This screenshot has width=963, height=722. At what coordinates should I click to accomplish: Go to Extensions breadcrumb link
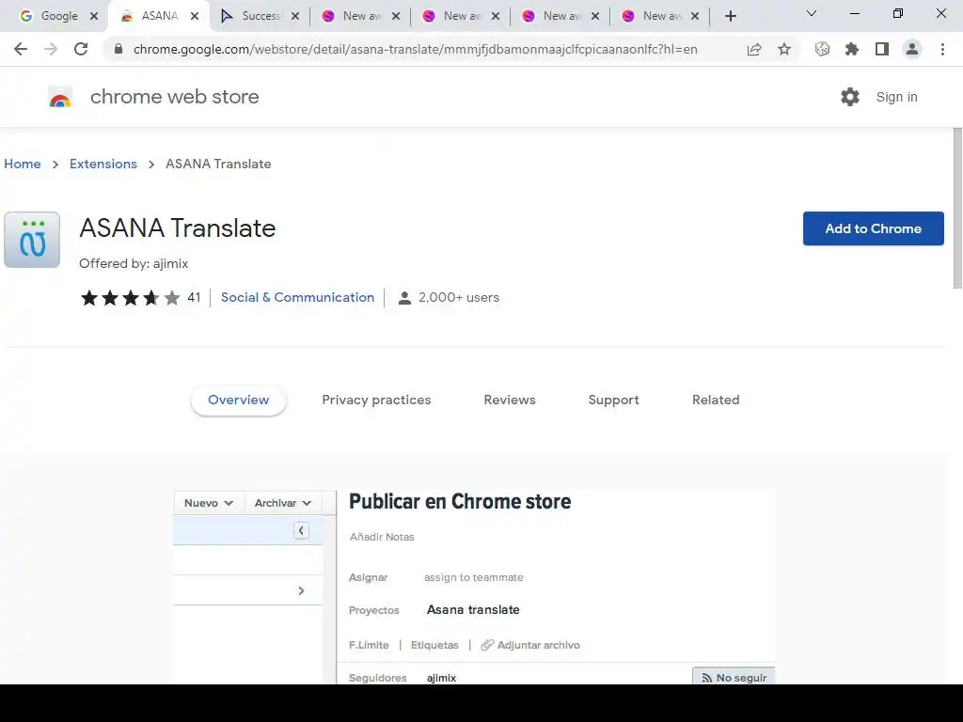[x=103, y=164]
